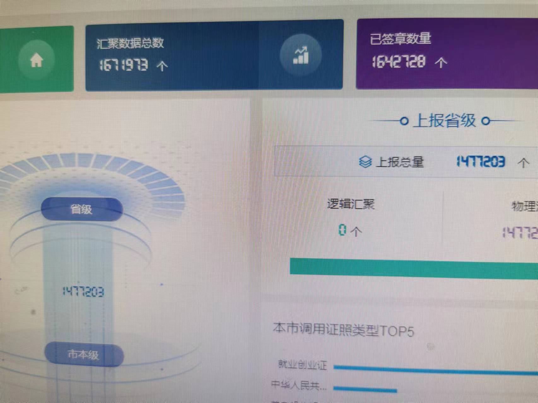
Task: Click the 就业创业证 chart bar
Action: click(436, 370)
